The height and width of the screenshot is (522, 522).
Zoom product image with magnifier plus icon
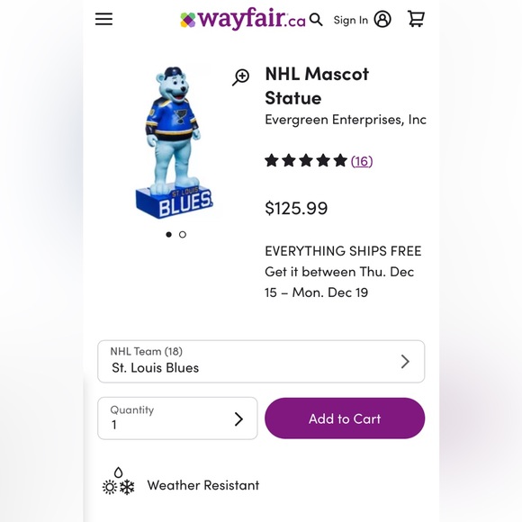pyautogui.click(x=240, y=77)
